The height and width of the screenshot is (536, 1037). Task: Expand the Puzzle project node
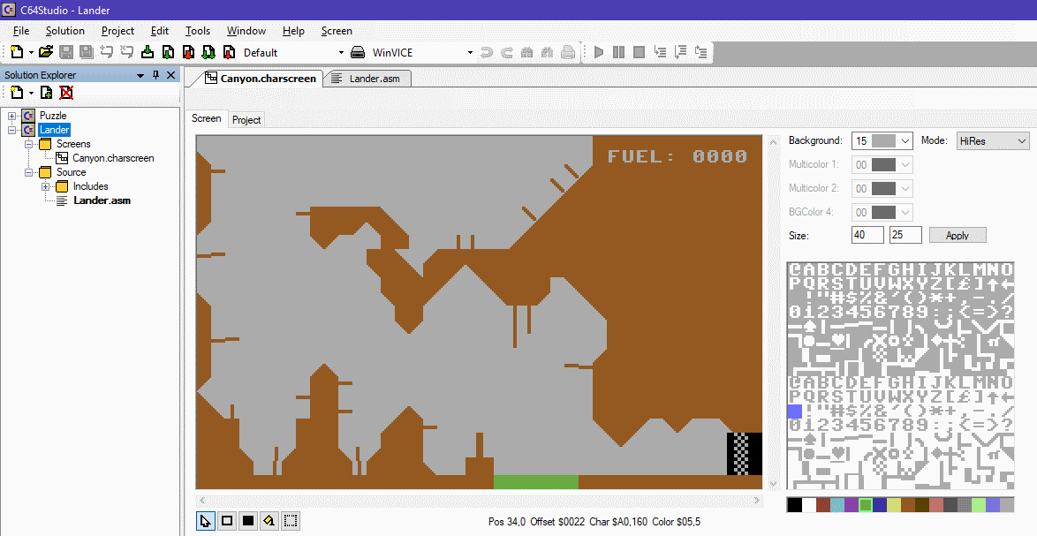(x=12, y=116)
